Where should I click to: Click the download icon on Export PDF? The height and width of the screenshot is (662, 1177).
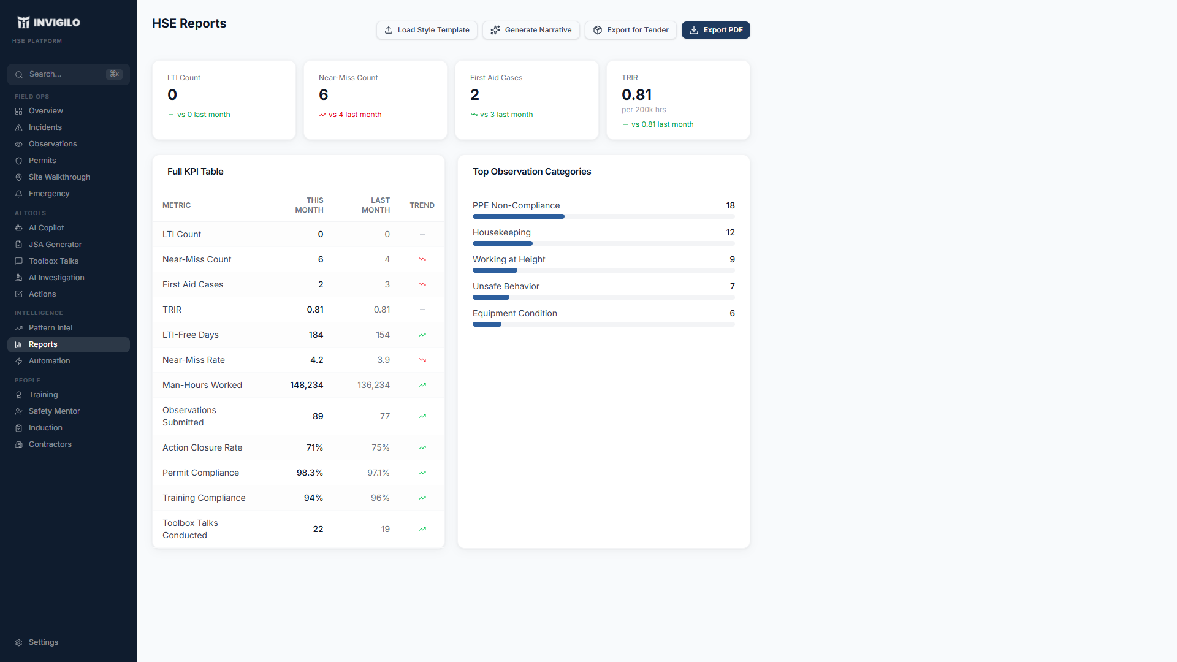click(x=694, y=30)
